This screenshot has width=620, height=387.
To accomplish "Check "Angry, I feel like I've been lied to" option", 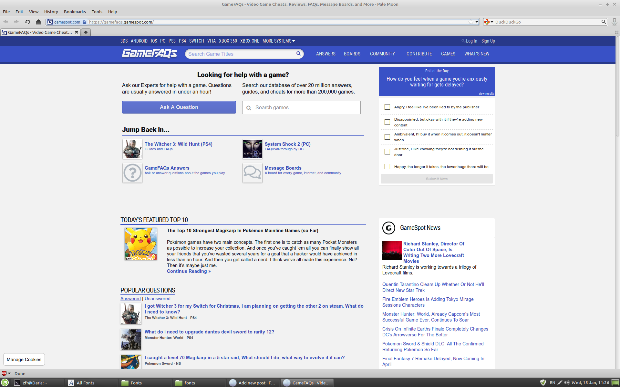I will [387, 107].
